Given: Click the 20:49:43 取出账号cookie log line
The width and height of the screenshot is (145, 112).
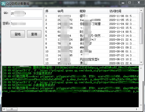Looking at the screenshot, I should 70,76.
